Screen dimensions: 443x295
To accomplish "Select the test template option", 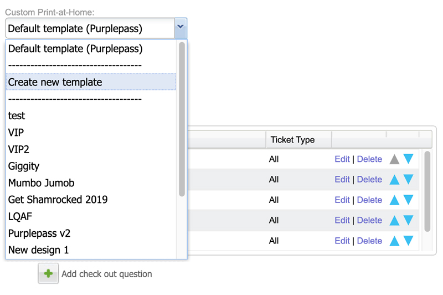I will pos(91,116).
